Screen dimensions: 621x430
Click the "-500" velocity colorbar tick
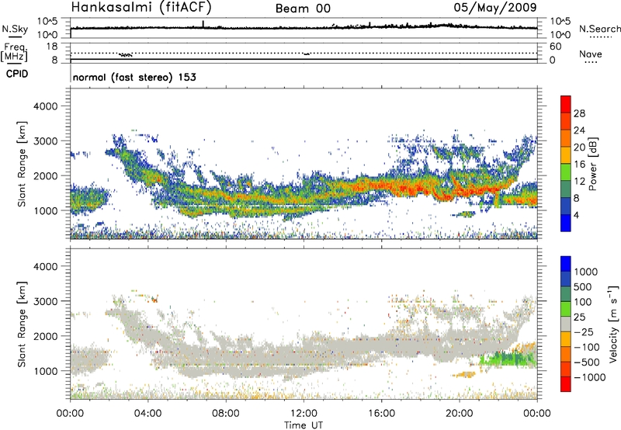[x=587, y=362]
